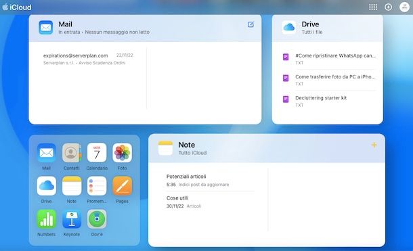Open the app launcher grid icon
Viewport: 413px width, 251px height.
pos(373,7)
